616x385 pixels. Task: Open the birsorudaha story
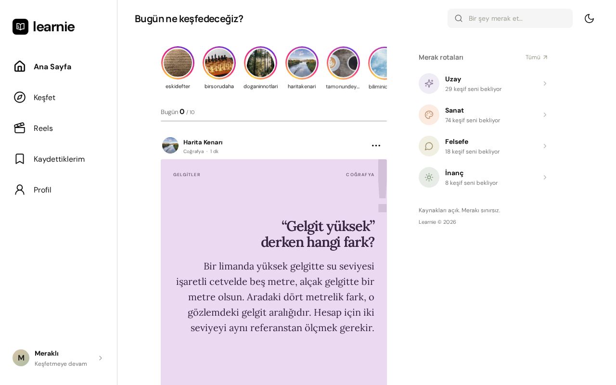click(219, 63)
